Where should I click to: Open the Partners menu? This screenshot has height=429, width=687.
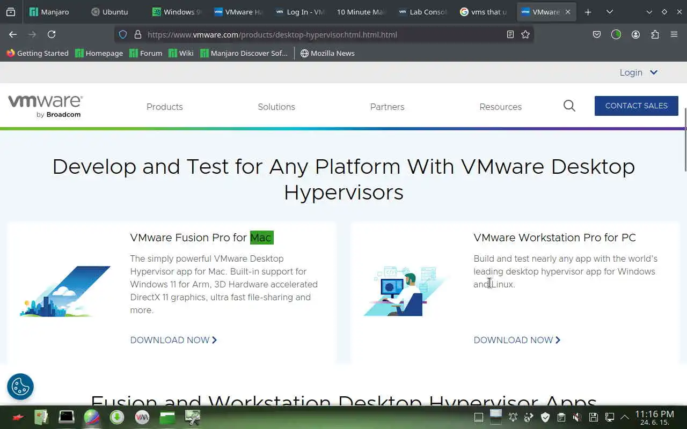pos(387,107)
